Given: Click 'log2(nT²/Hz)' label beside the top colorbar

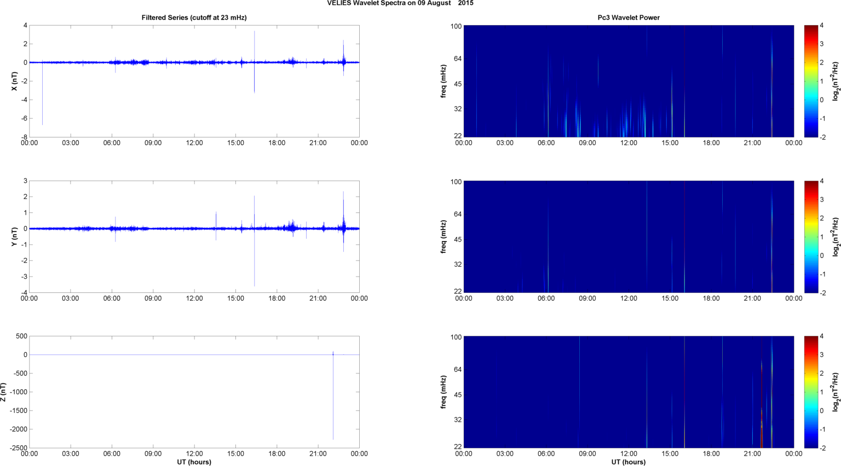Looking at the screenshot, I should tap(836, 81).
